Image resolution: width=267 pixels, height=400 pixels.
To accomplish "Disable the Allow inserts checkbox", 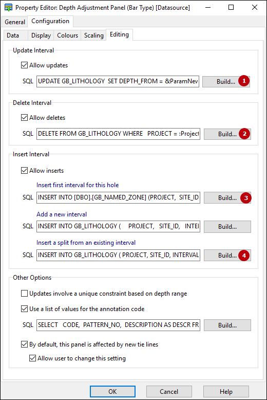I will 25,170.
